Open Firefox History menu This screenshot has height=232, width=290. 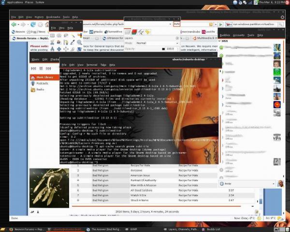[39, 17]
